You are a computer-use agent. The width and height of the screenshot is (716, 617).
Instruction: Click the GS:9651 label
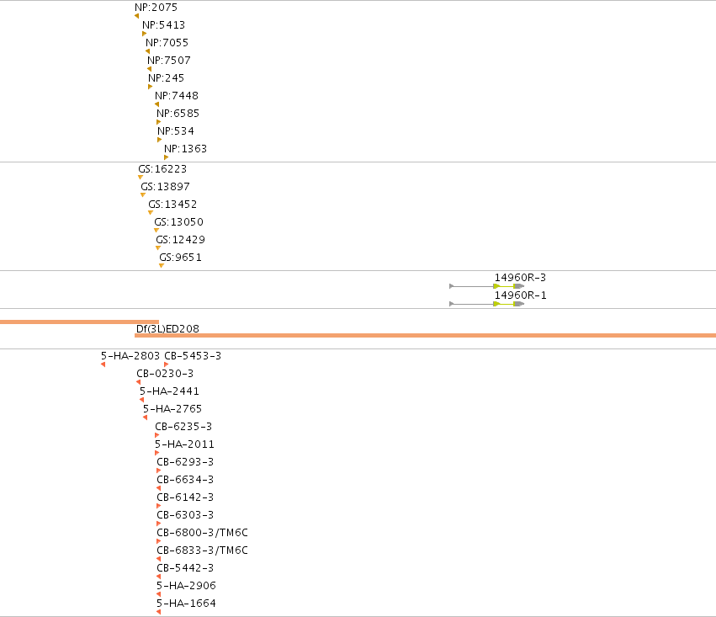(x=180, y=258)
